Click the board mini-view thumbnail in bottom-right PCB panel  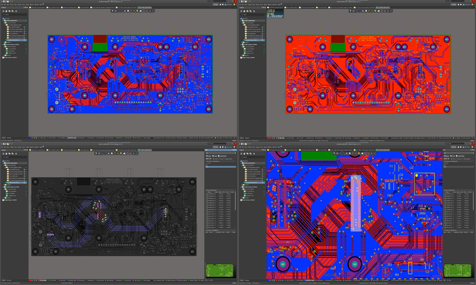457,270
